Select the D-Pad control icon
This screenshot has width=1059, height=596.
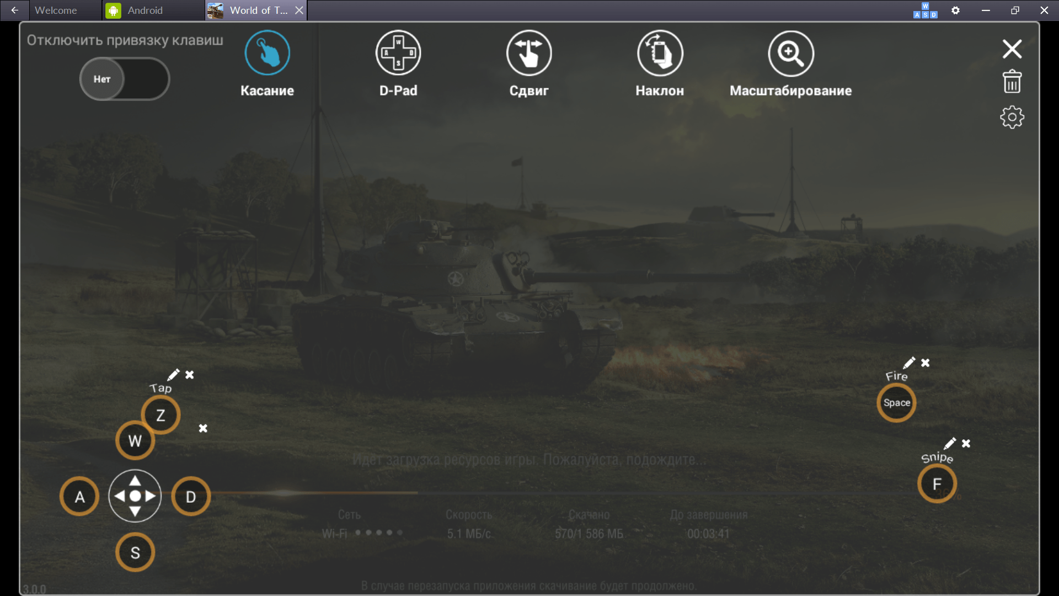point(398,53)
